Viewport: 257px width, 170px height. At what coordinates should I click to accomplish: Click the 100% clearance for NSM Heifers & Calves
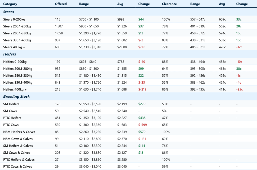tap(166, 132)
